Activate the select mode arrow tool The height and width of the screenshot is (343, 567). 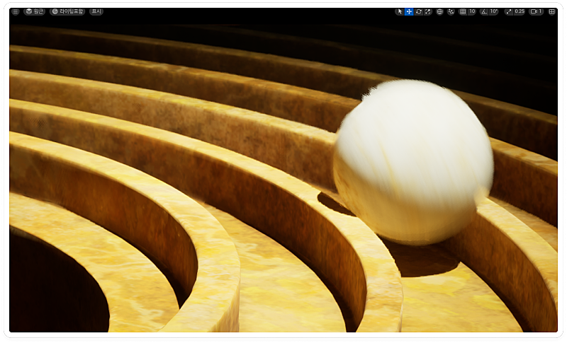point(400,11)
